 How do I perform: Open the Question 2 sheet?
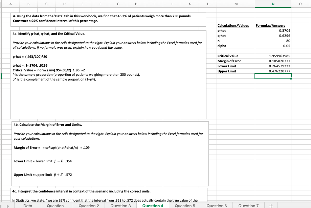tap(89, 205)
